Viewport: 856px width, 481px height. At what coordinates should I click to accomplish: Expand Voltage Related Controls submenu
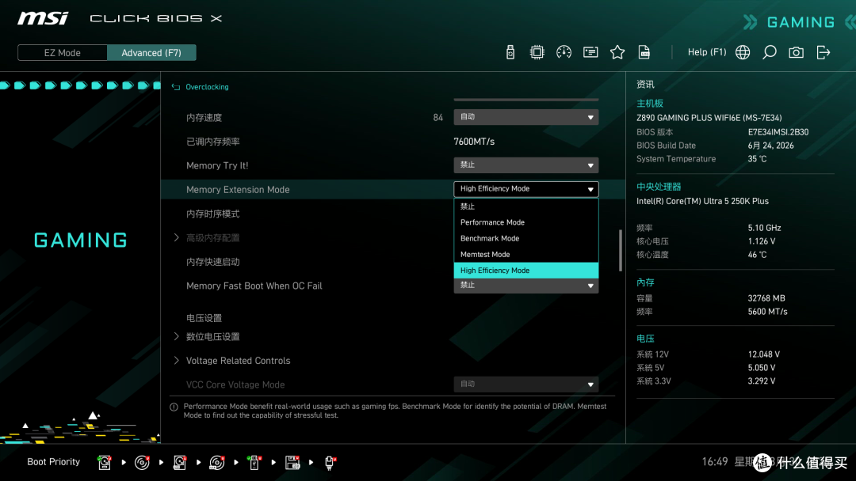pos(176,361)
